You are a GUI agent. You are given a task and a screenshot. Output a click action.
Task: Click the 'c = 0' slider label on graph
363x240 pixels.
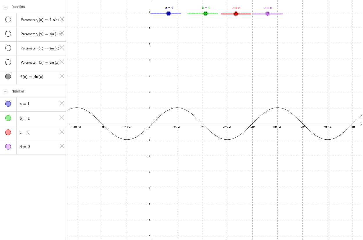[236, 8]
